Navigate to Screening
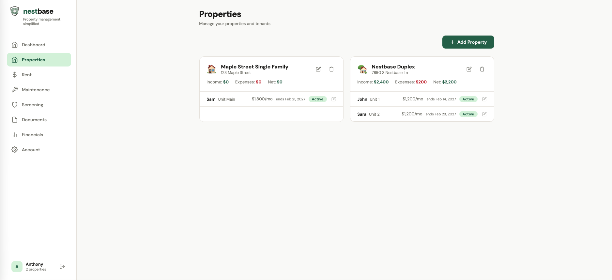This screenshot has height=280, width=612. click(32, 105)
